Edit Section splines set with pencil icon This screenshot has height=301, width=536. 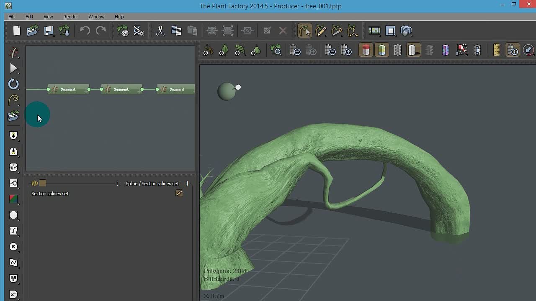point(179,193)
